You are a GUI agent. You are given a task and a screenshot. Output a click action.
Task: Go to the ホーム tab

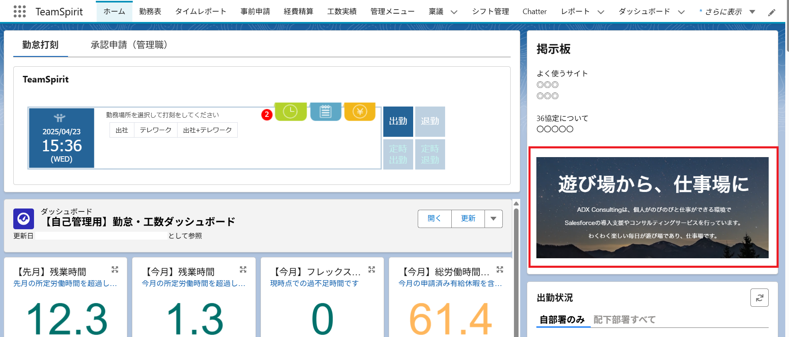tap(114, 12)
